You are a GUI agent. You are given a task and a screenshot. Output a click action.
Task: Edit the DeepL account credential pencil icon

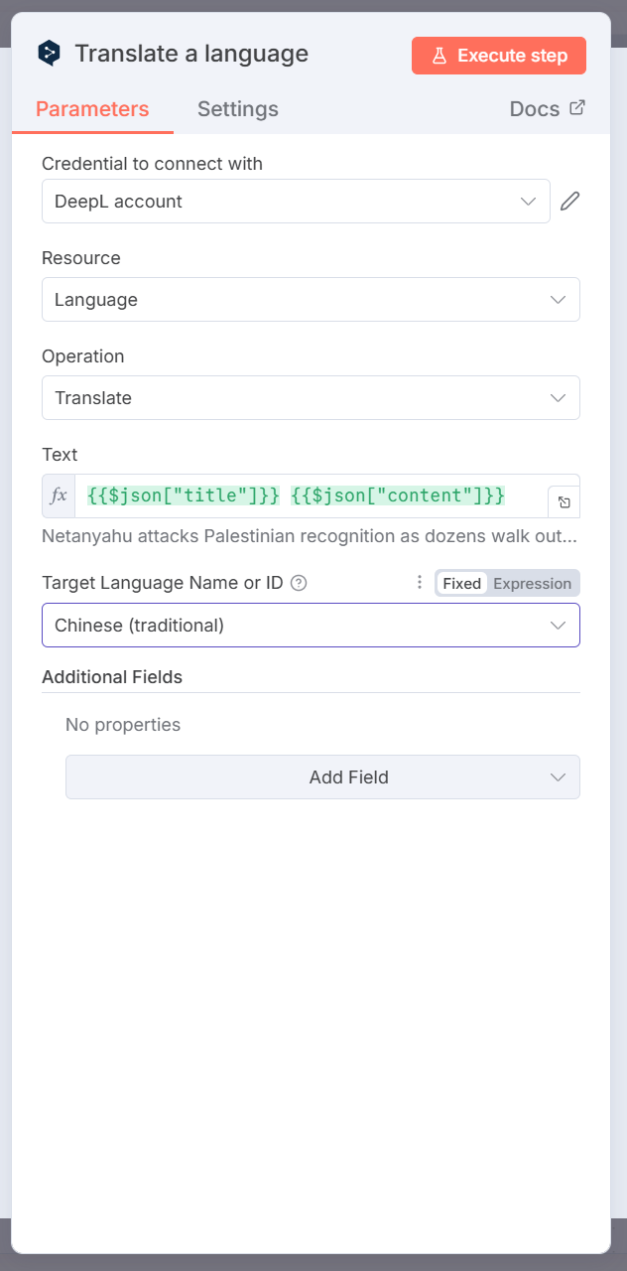pyautogui.click(x=569, y=202)
